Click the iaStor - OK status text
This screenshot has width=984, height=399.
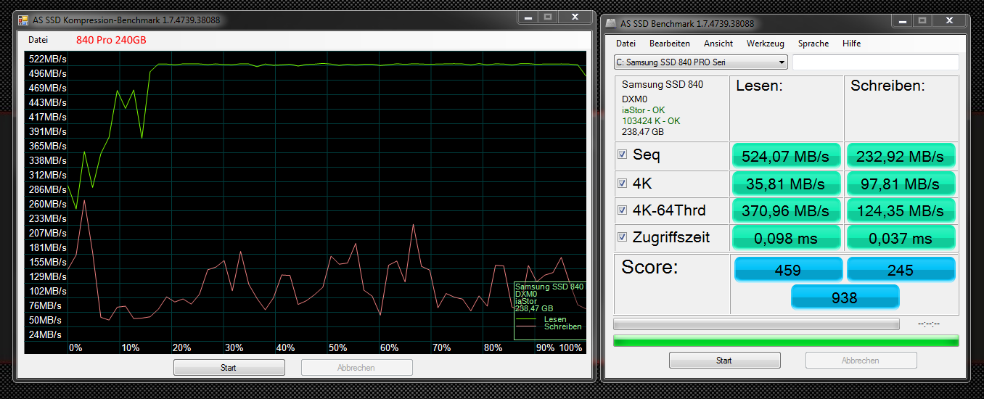[643, 110]
